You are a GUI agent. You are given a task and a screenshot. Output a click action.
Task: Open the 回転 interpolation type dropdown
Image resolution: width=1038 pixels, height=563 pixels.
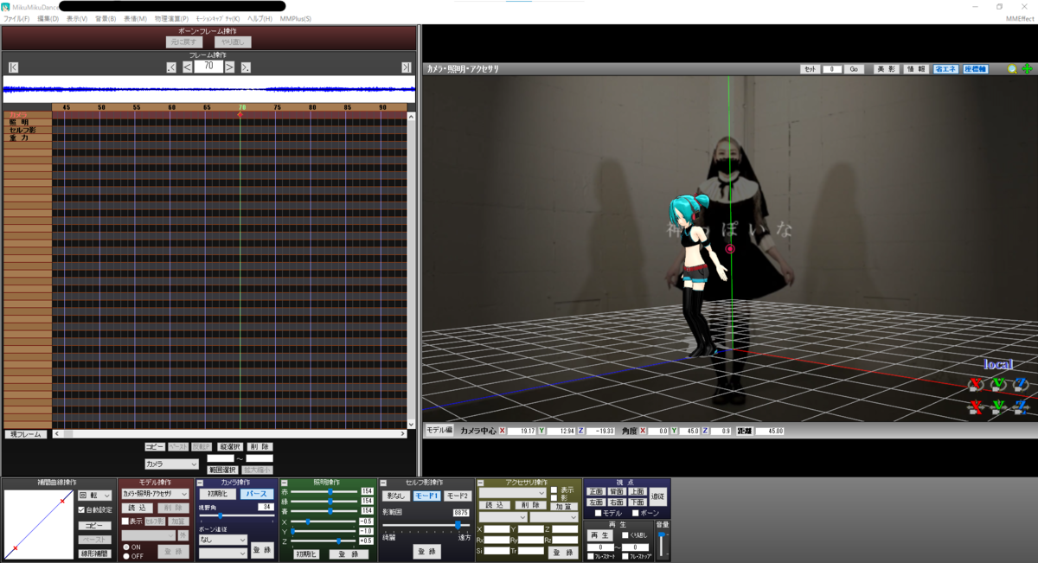coord(95,496)
